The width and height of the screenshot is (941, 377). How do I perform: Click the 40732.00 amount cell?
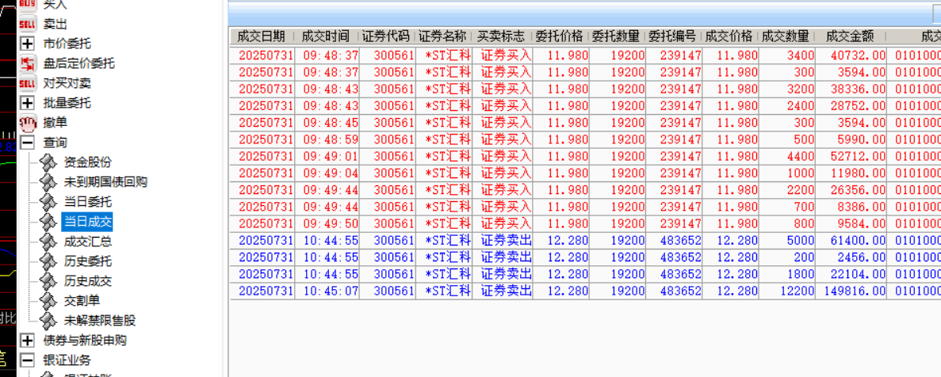[851, 55]
